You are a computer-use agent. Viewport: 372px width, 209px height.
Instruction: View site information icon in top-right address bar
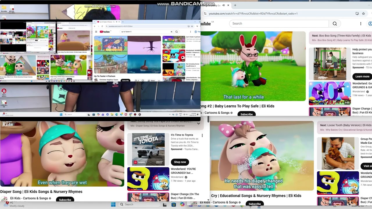[205, 13]
